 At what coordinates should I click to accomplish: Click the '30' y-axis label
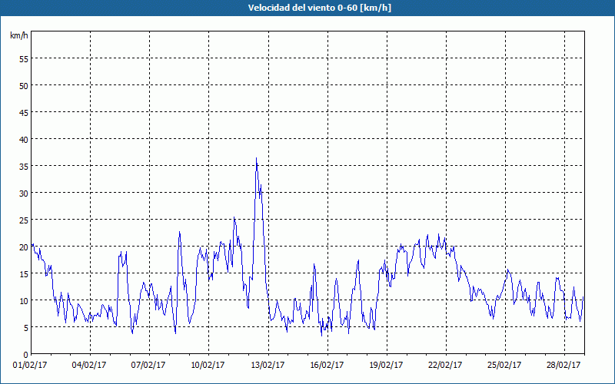[24, 194]
